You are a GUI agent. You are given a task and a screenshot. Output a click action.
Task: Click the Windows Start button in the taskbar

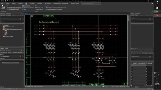157,1
